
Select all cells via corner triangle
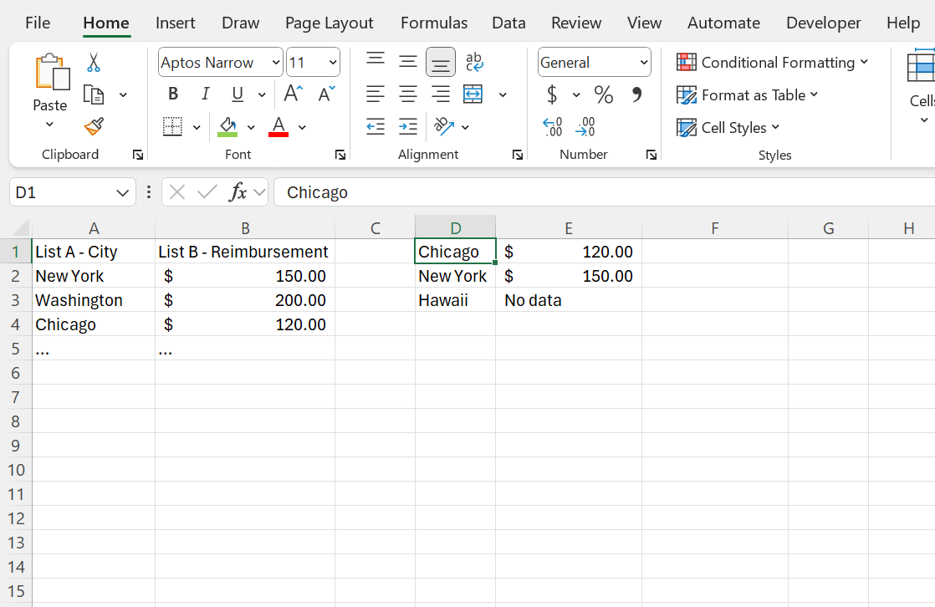click(x=20, y=227)
